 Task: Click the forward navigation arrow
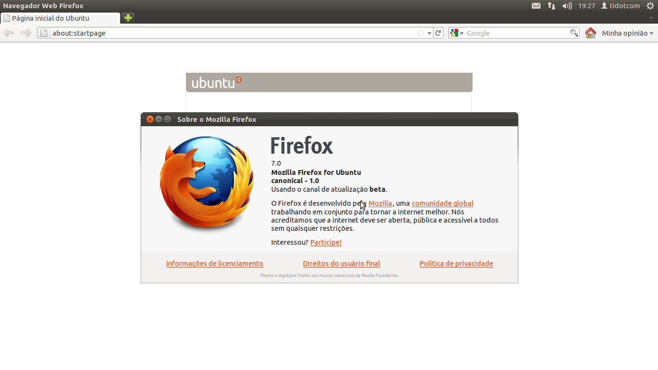26,33
